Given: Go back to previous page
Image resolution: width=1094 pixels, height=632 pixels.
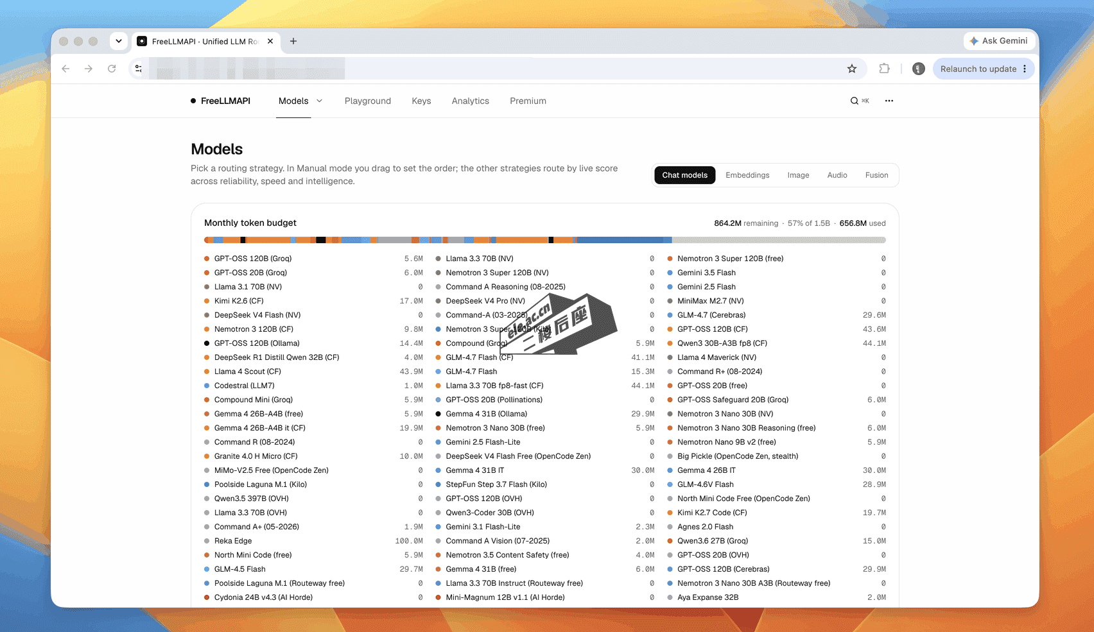Looking at the screenshot, I should (x=65, y=69).
